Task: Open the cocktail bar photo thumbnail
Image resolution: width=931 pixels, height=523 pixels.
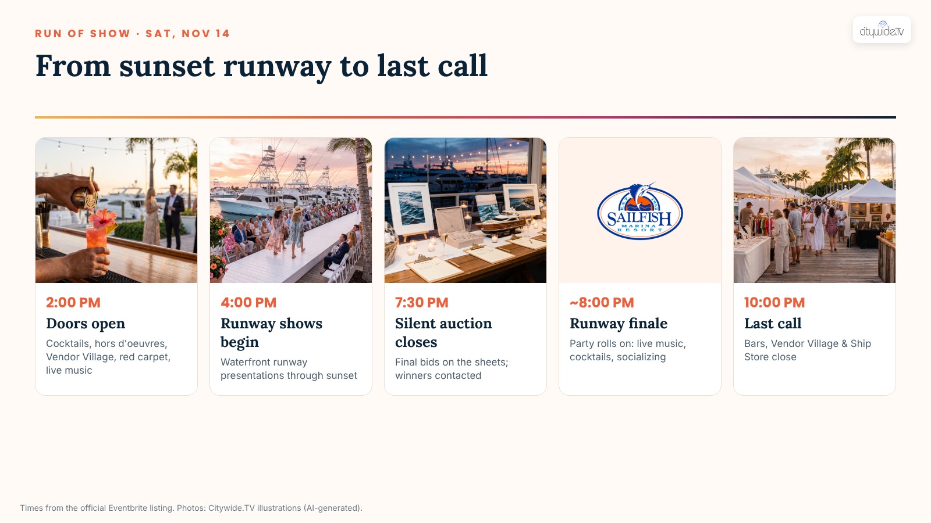Action: point(116,210)
